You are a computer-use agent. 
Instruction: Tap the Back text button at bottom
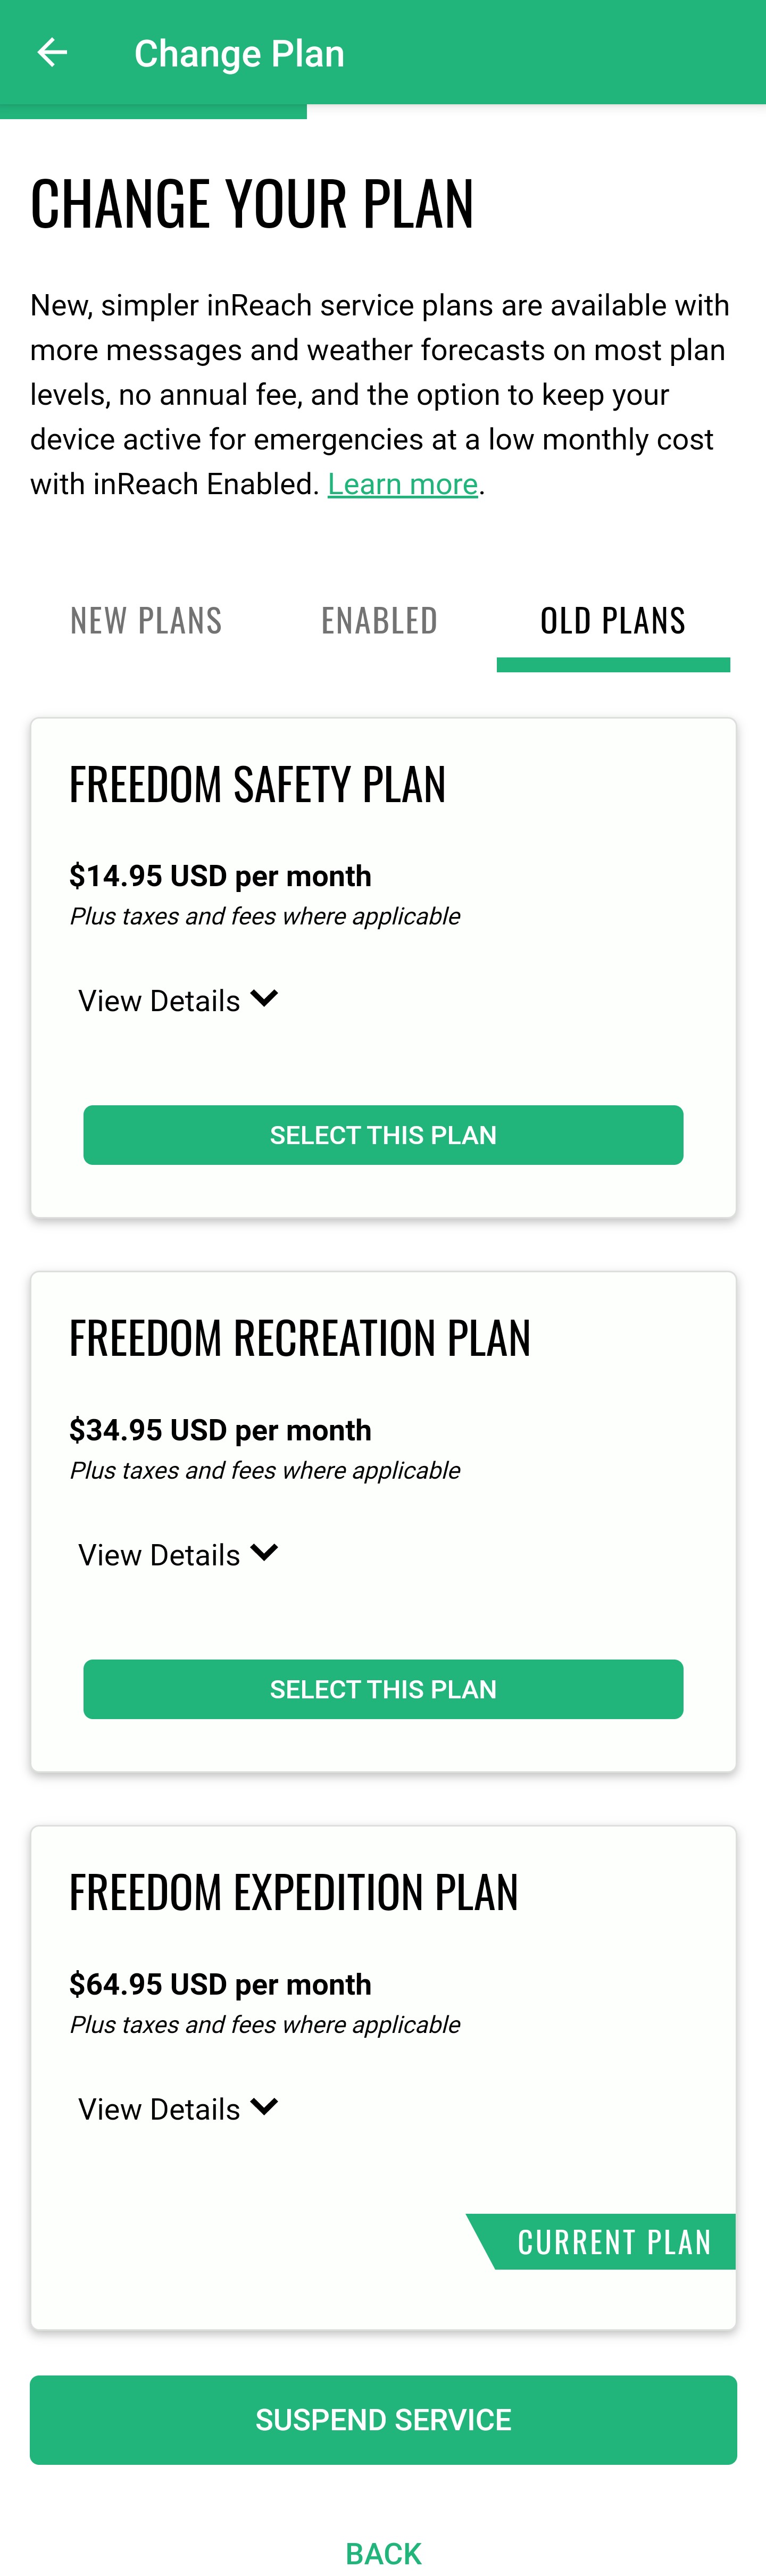(x=383, y=2553)
